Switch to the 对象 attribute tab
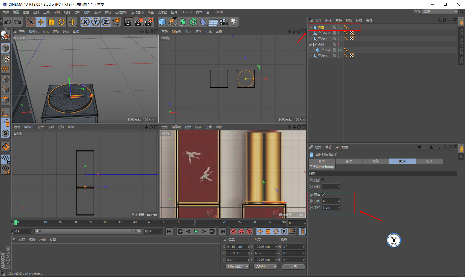Viewport: 465px width, 277px height. [375, 161]
